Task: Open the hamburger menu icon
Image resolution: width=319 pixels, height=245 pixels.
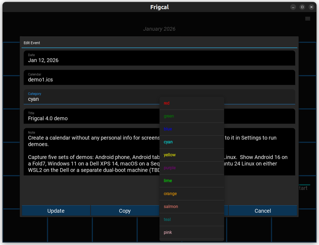Action: click(x=308, y=19)
